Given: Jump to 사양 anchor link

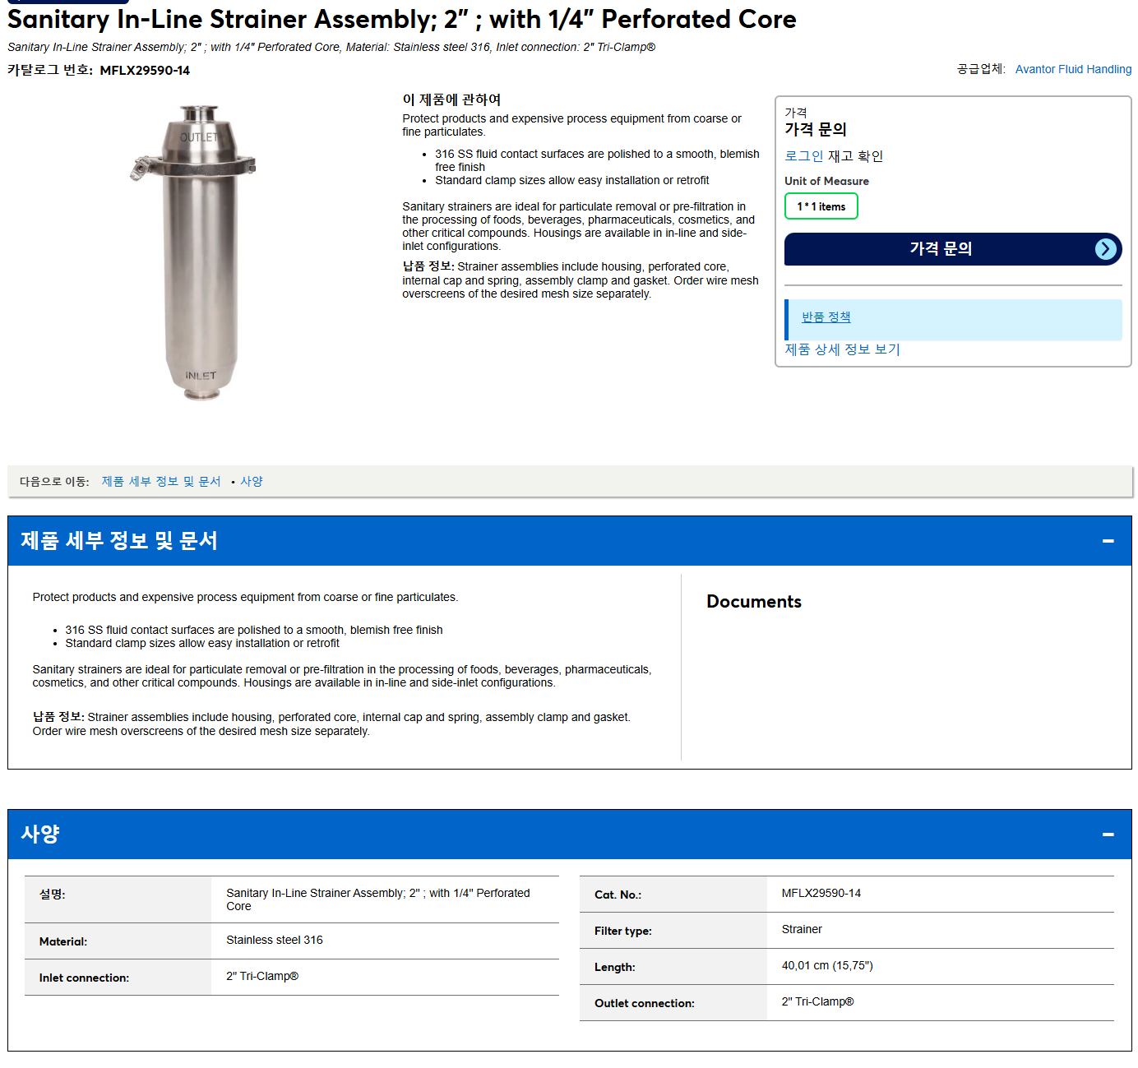Looking at the screenshot, I should click(x=252, y=482).
